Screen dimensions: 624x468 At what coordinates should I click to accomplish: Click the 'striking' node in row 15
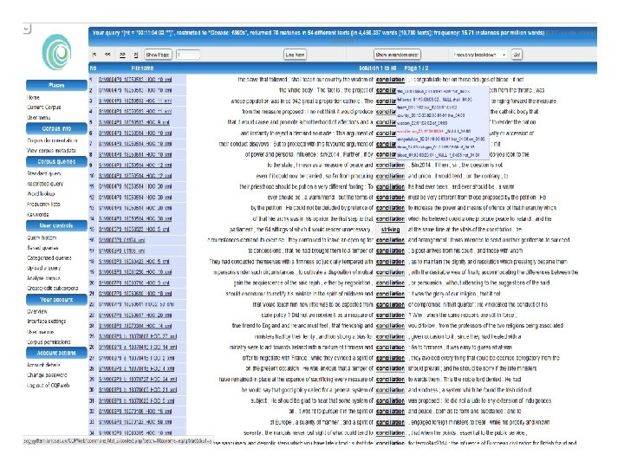tap(390, 230)
